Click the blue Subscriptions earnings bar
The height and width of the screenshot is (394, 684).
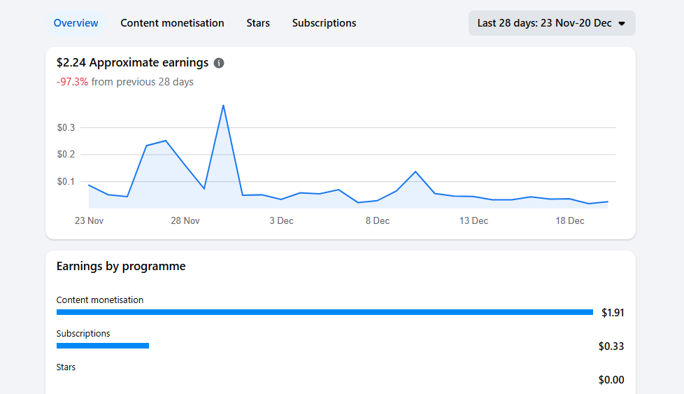103,346
